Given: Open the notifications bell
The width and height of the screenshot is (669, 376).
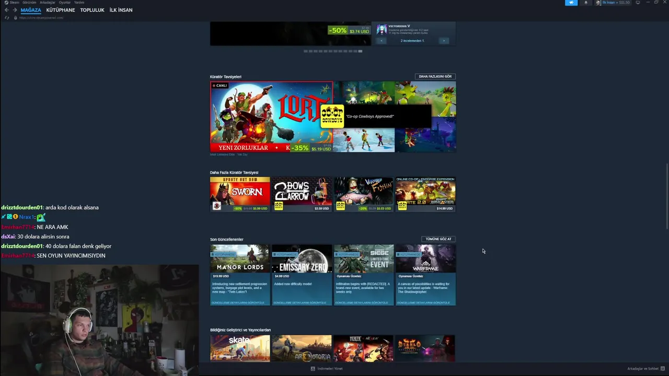Looking at the screenshot, I should (585, 3).
